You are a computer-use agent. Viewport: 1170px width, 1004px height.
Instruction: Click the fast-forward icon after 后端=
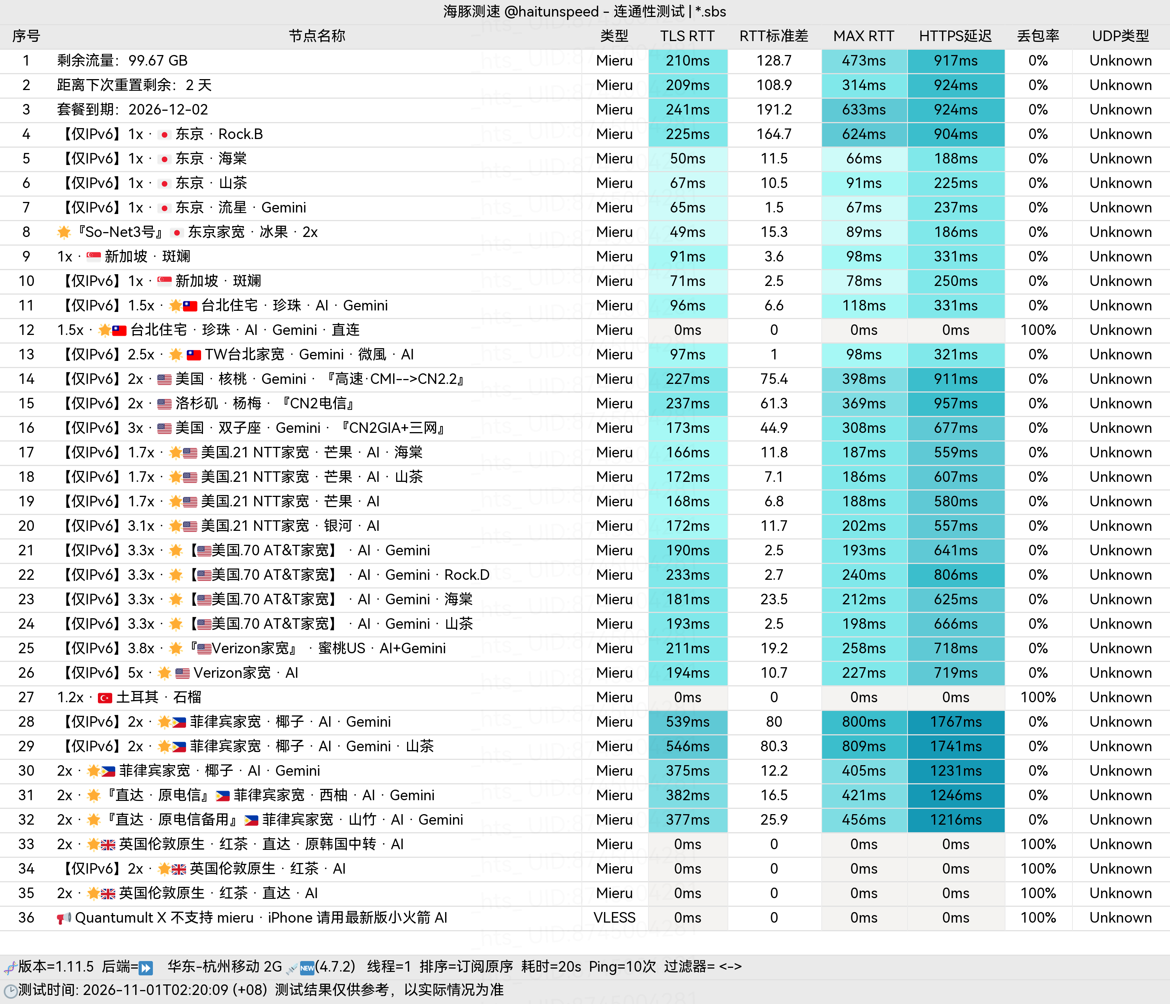click(146, 968)
